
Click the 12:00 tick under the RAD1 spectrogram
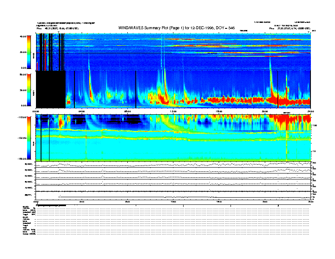tap(173, 111)
